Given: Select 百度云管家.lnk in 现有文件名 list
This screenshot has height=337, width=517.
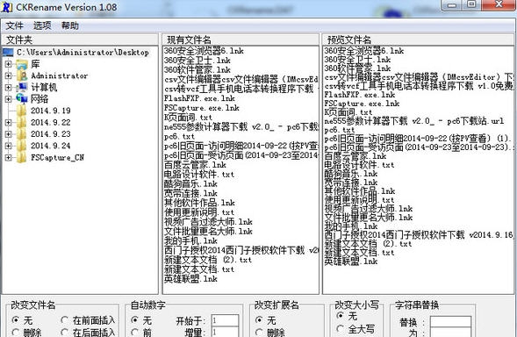Looking at the screenshot, I should click(195, 164).
